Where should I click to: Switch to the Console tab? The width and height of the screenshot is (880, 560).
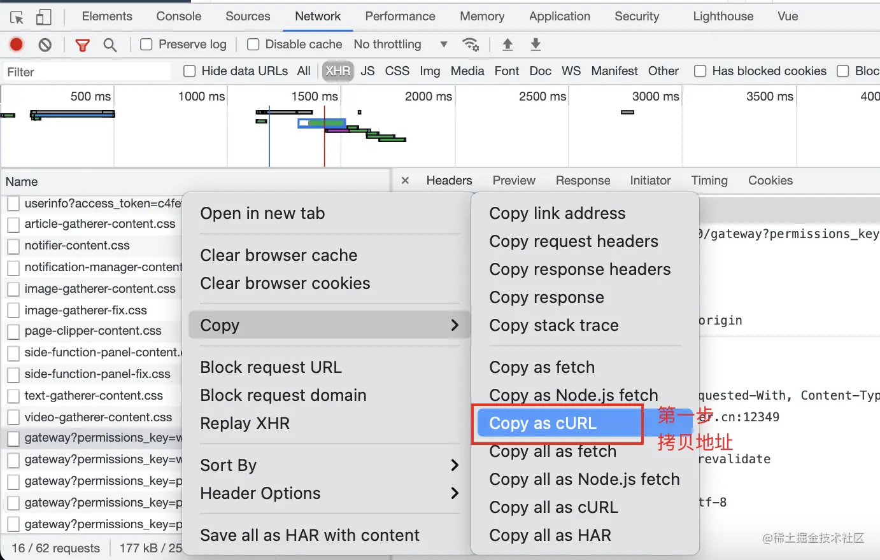[179, 17]
